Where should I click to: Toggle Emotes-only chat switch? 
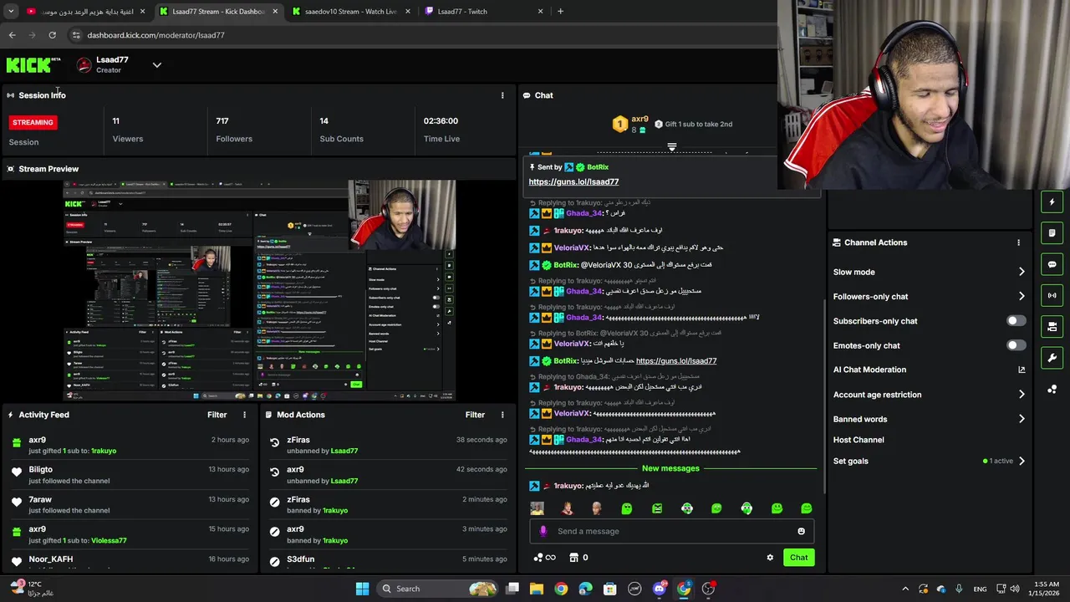(x=1016, y=345)
